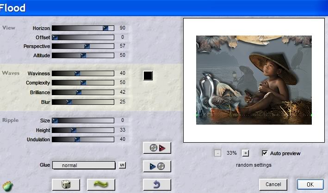Open the Glue mode dropdown

pyautogui.click(x=83, y=165)
